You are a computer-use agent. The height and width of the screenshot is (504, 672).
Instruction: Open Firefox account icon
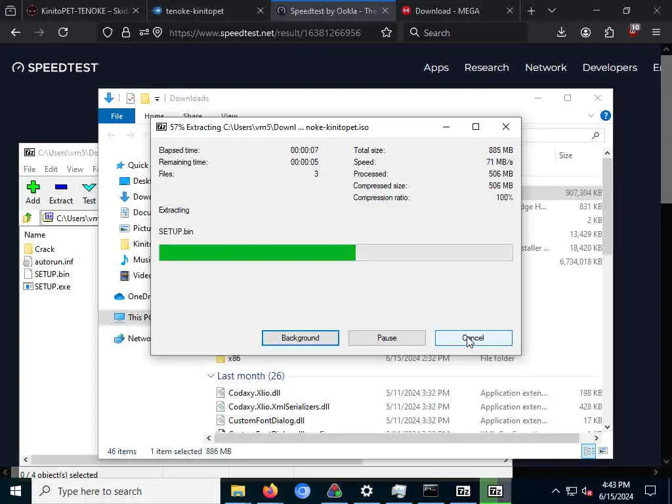(585, 32)
